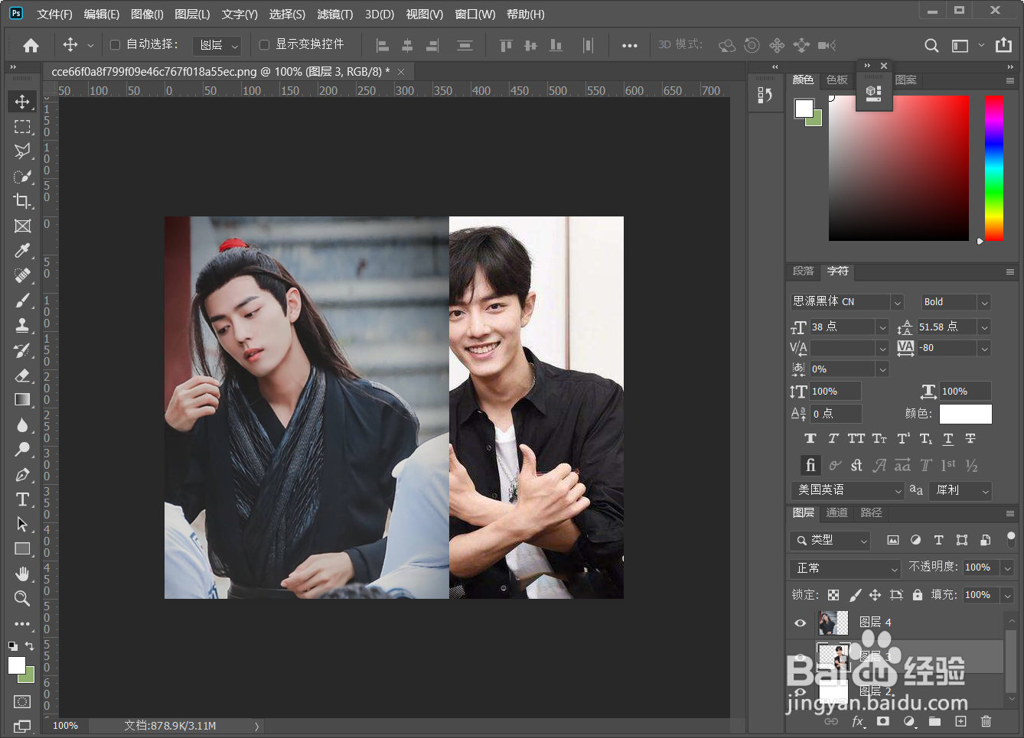Open the 窗口(W) menu
1024x738 pixels.
tap(475, 15)
